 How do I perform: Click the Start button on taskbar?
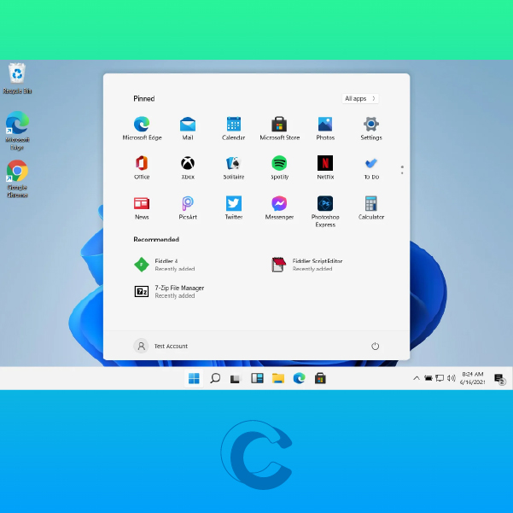pos(194,378)
